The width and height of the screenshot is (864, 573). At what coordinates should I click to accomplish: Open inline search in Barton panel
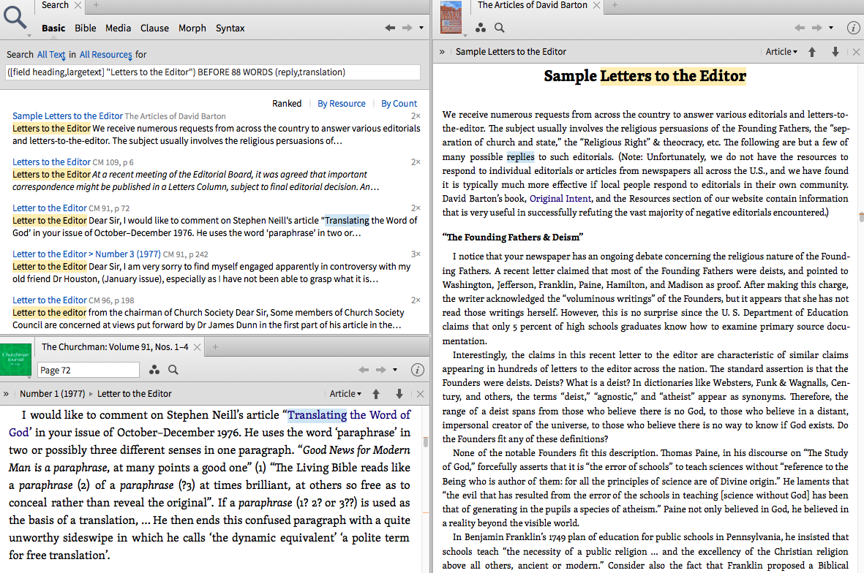click(x=499, y=28)
